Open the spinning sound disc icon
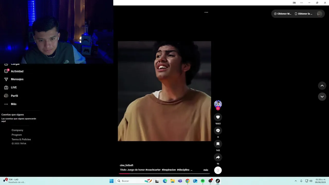Viewport: 329px width, 185px height. click(x=218, y=170)
